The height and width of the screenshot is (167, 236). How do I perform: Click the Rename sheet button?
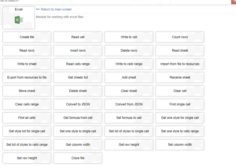180,77
